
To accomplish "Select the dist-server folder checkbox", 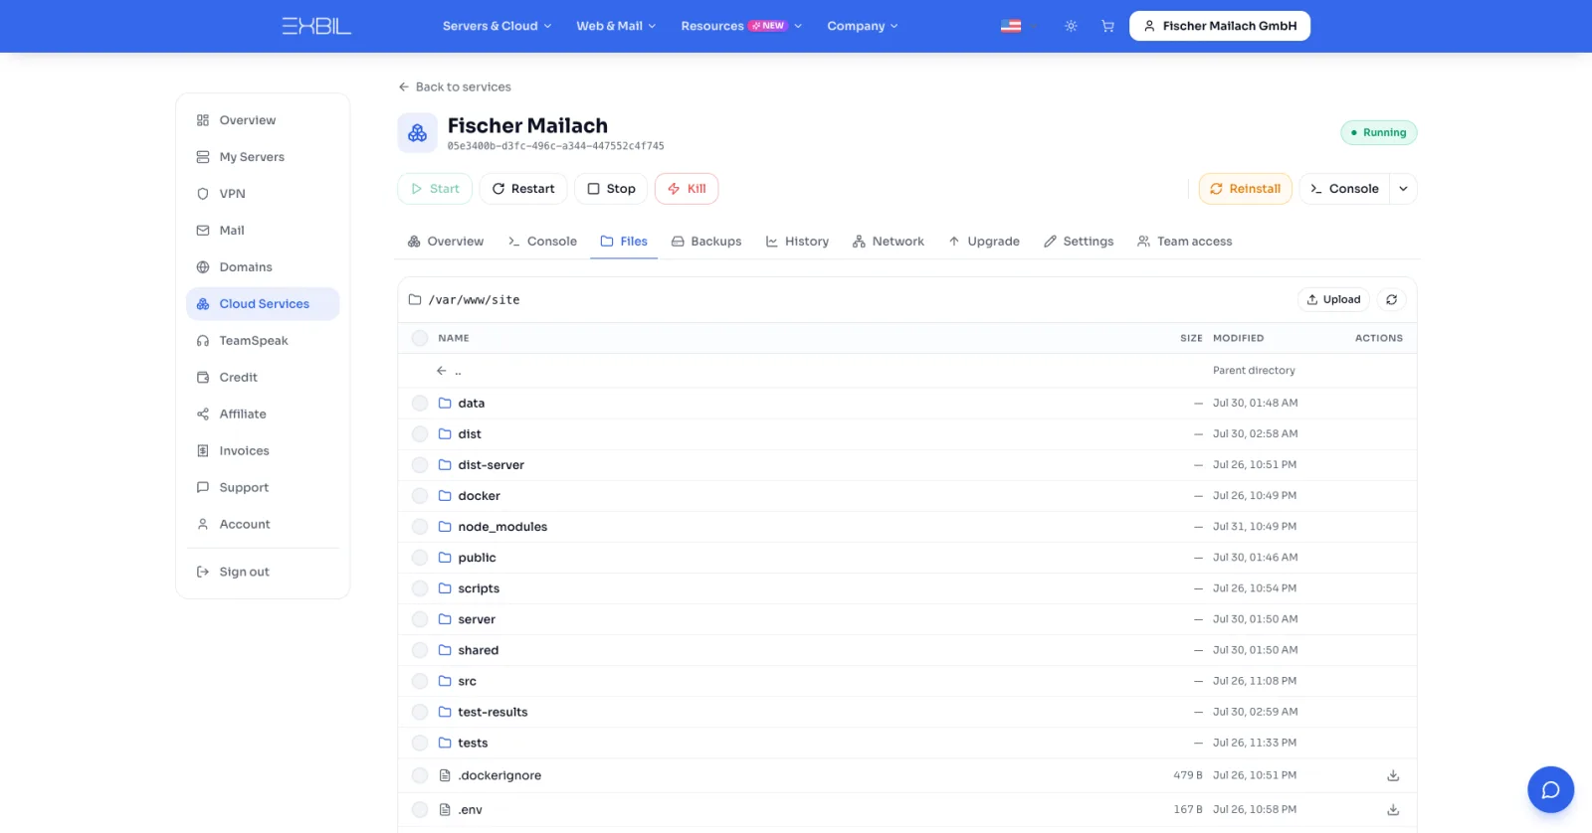I will 420,464.
